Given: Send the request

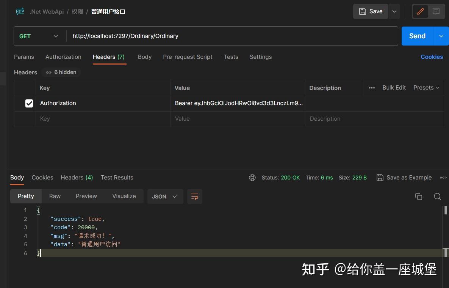Looking at the screenshot, I should coord(418,36).
